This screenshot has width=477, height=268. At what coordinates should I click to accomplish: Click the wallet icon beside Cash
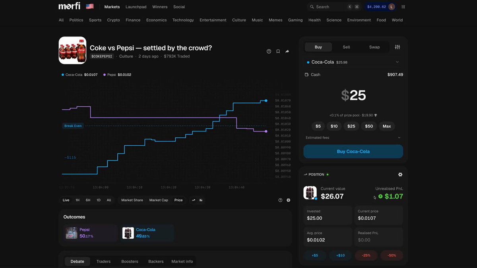click(x=306, y=75)
